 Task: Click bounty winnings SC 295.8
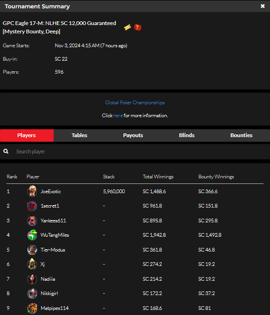208,220
